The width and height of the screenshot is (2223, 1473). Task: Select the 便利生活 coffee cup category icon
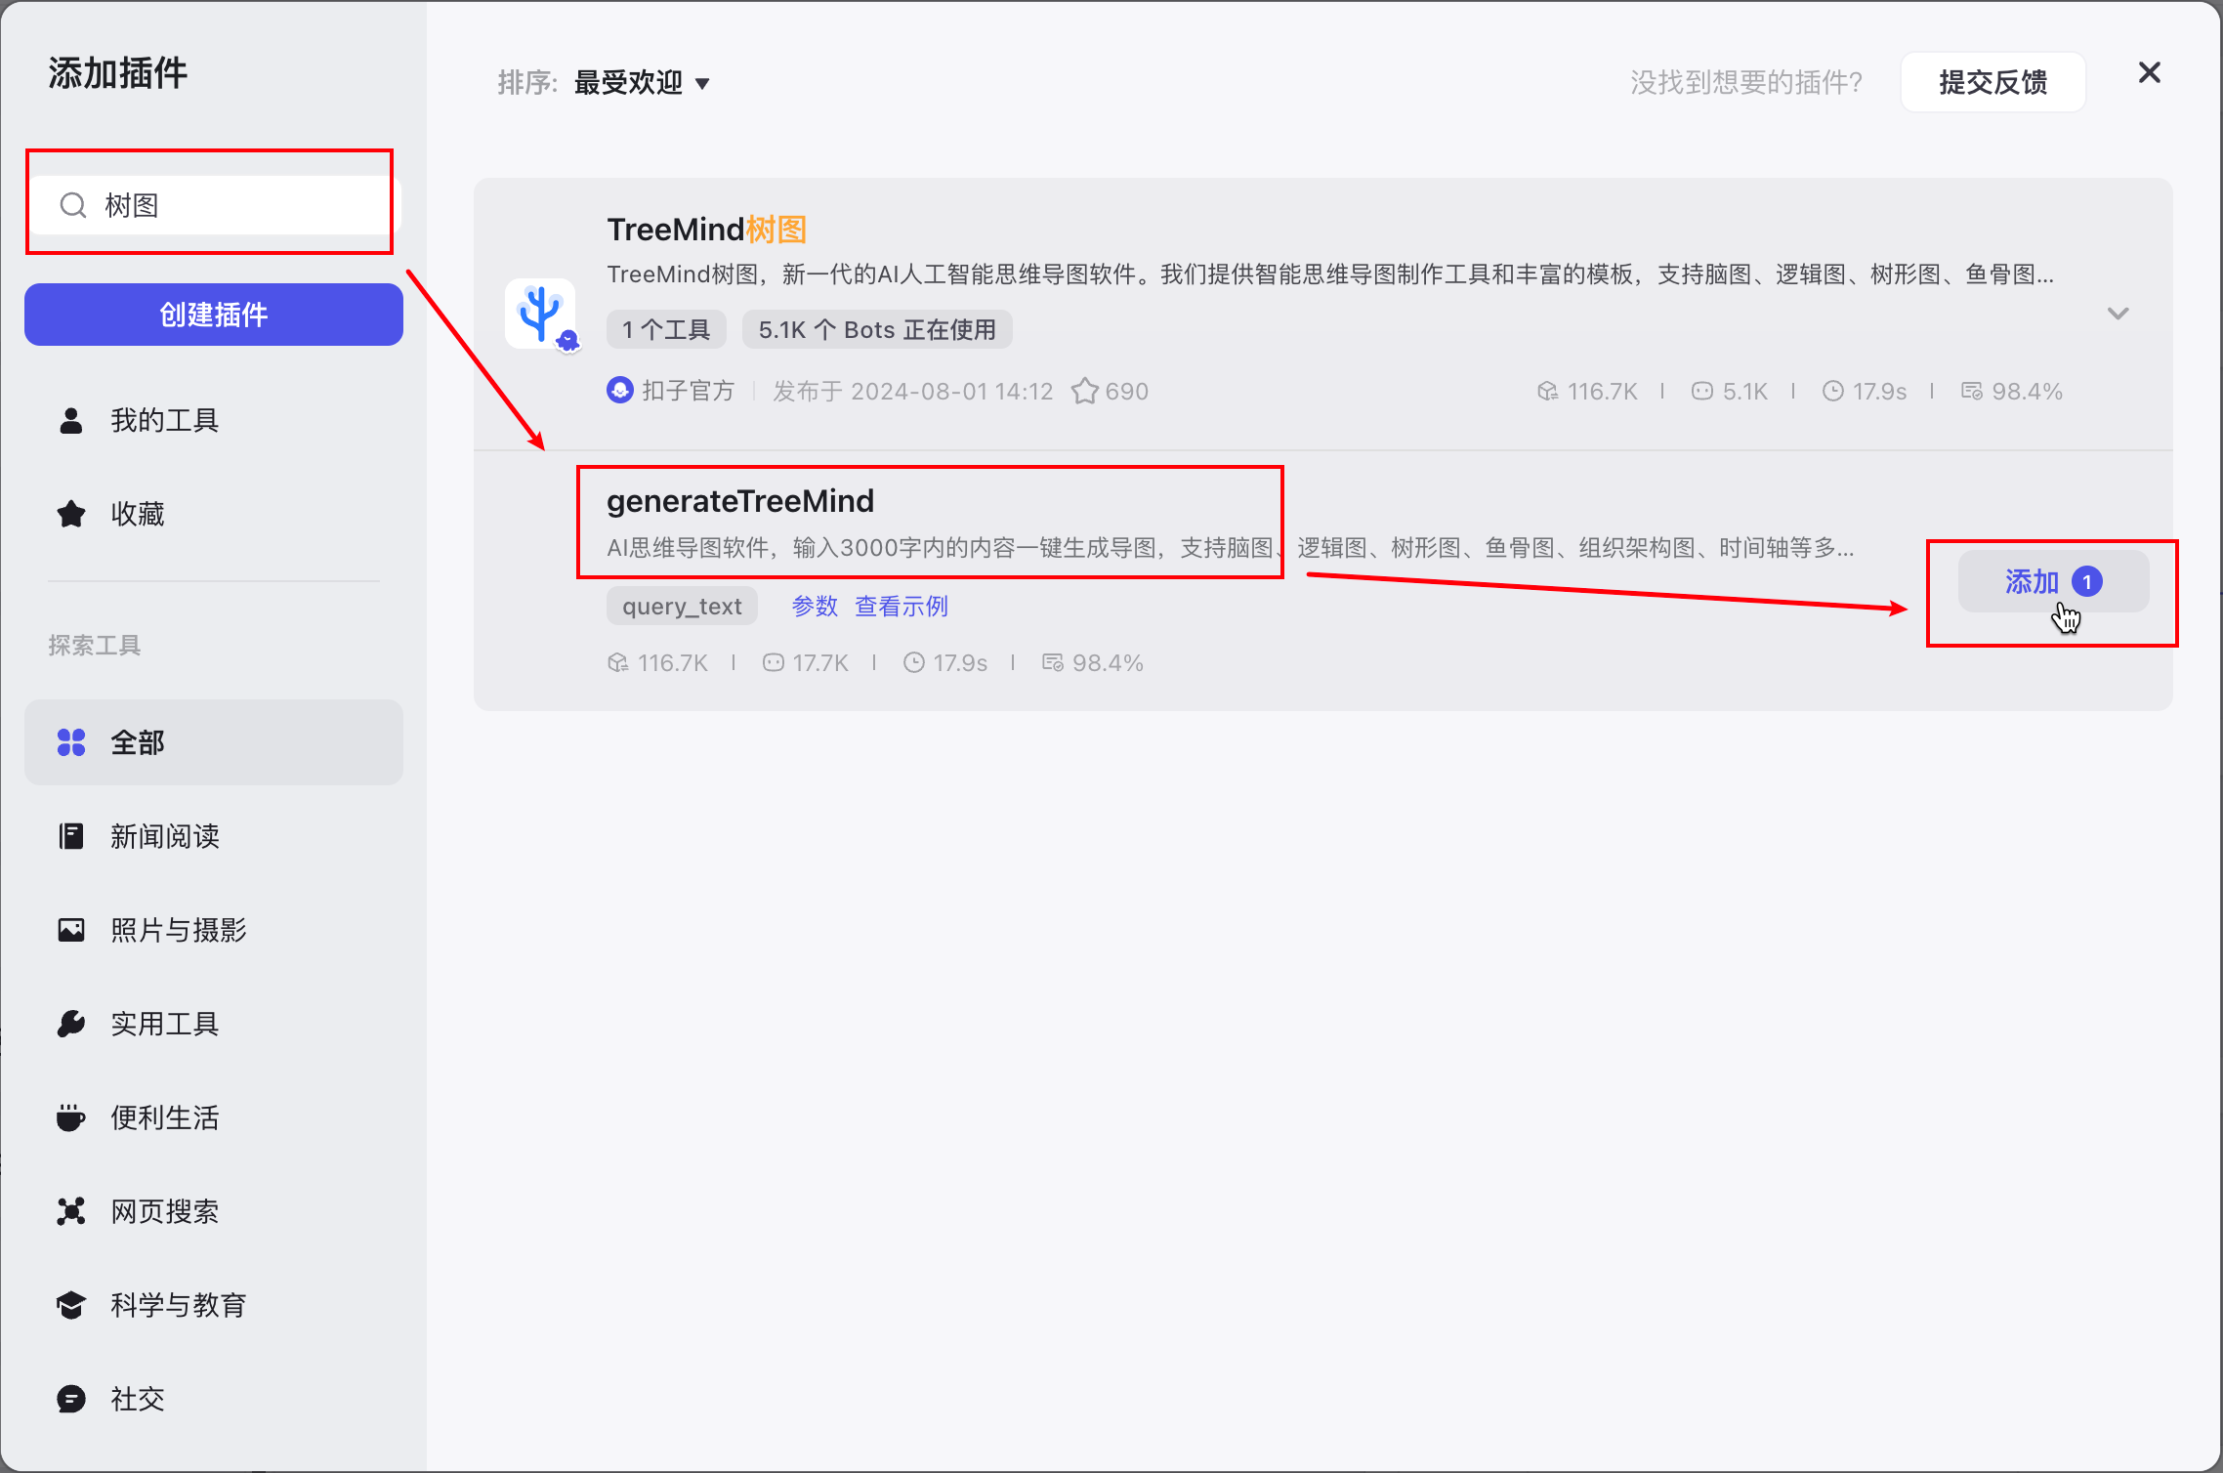coord(71,1117)
